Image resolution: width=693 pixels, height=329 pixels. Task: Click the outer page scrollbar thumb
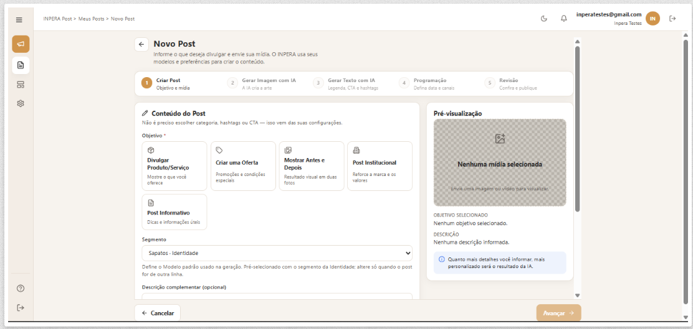686,171
